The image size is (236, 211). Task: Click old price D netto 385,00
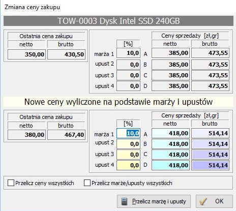(170, 86)
